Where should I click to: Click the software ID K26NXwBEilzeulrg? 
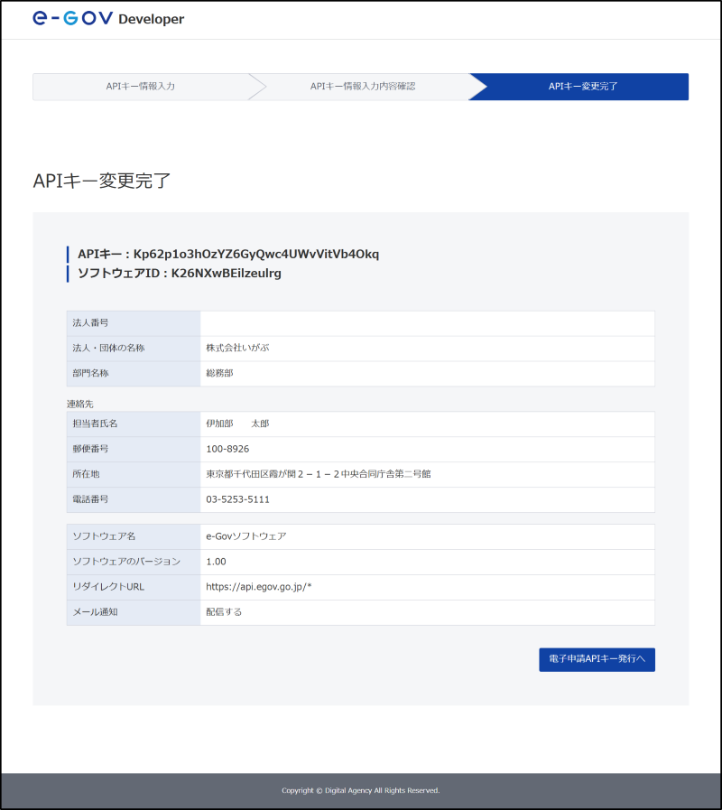[x=227, y=274]
